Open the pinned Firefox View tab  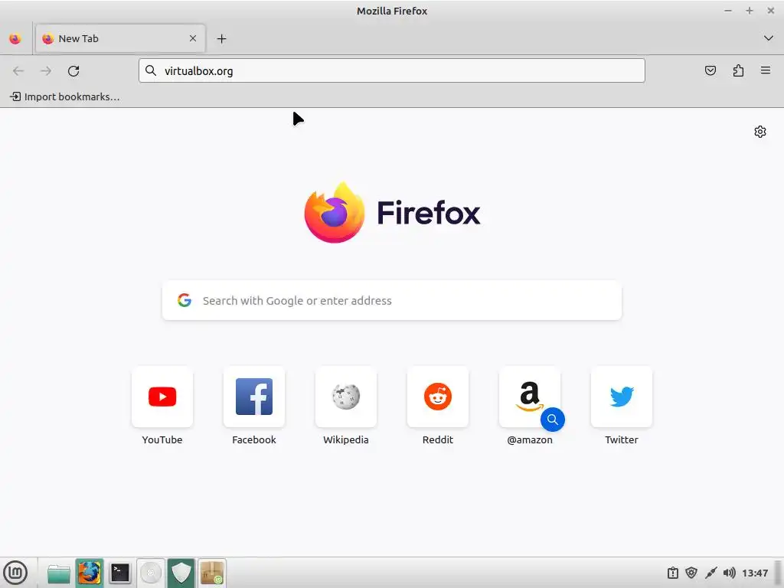pyautogui.click(x=15, y=38)
